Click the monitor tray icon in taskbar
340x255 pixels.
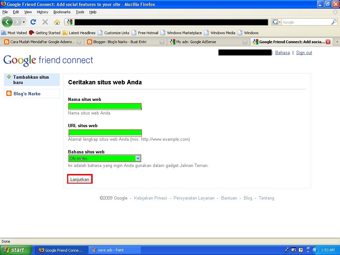click(294, 250)
